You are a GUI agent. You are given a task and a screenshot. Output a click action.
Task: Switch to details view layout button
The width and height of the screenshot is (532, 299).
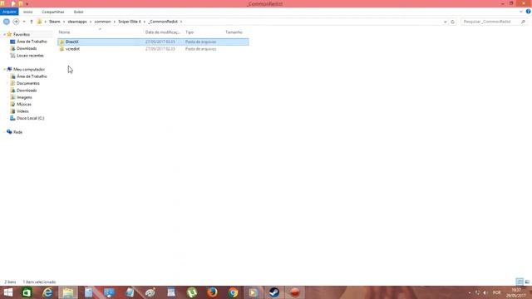(520, 282)
